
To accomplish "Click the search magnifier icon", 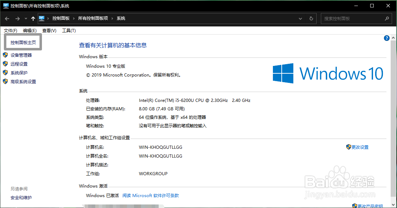I will [387, 18].
